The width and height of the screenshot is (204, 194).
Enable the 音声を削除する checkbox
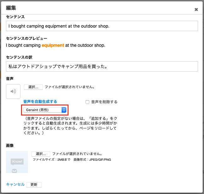click(87, 102)
